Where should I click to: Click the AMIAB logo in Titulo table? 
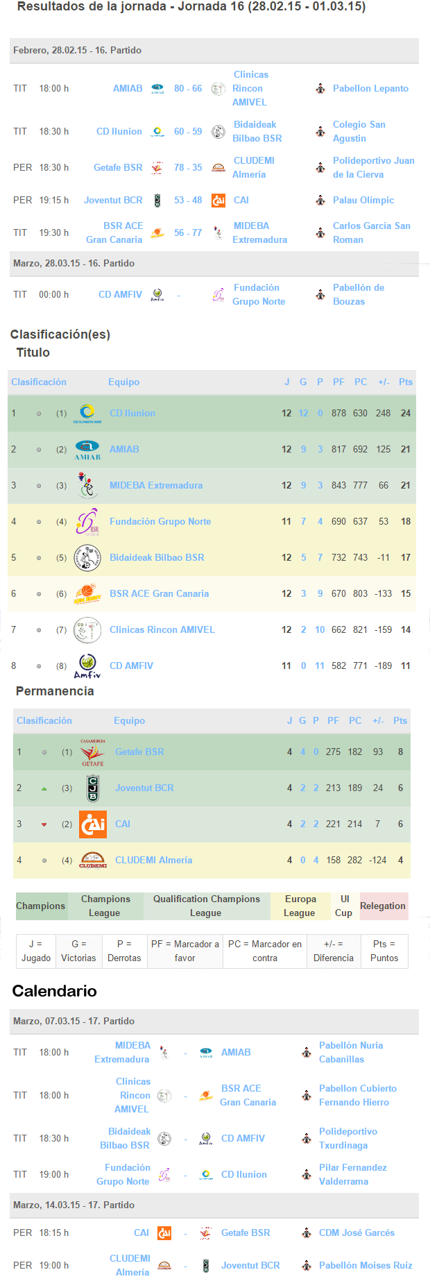[x=87, y=450]
